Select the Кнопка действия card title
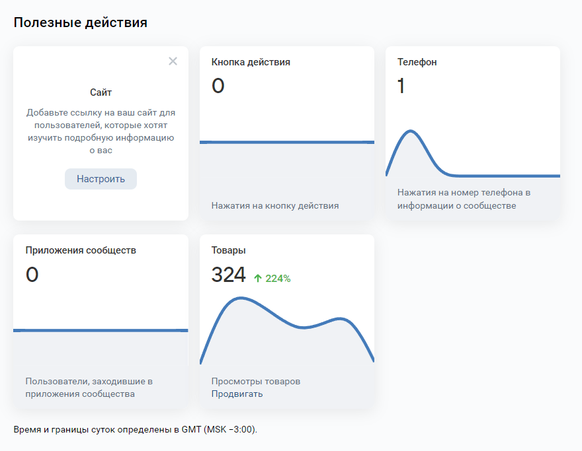 click(x=251, y=62)
